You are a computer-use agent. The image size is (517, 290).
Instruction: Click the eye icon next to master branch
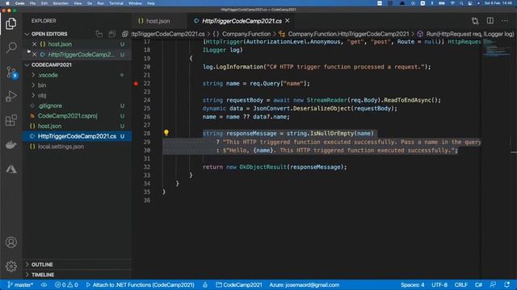coord(44,284)
